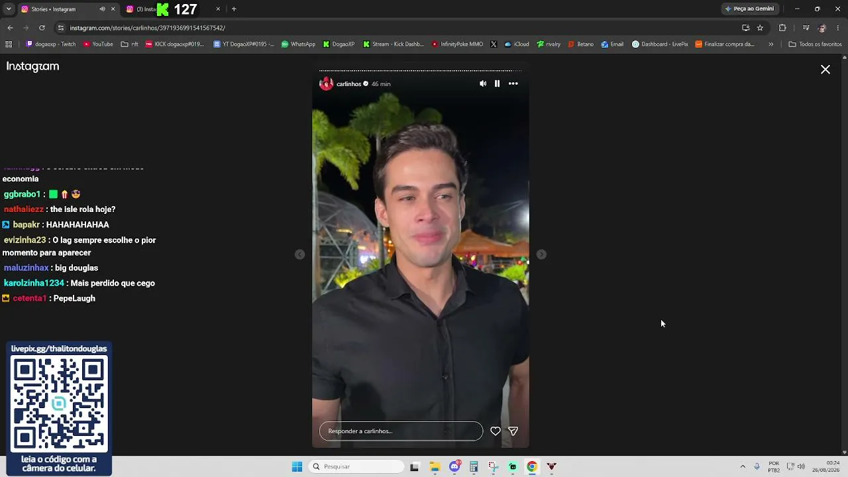Open the 'KICK dogaoxp#019...' bookmark
The image size is (848, 477).
[175, 44]
